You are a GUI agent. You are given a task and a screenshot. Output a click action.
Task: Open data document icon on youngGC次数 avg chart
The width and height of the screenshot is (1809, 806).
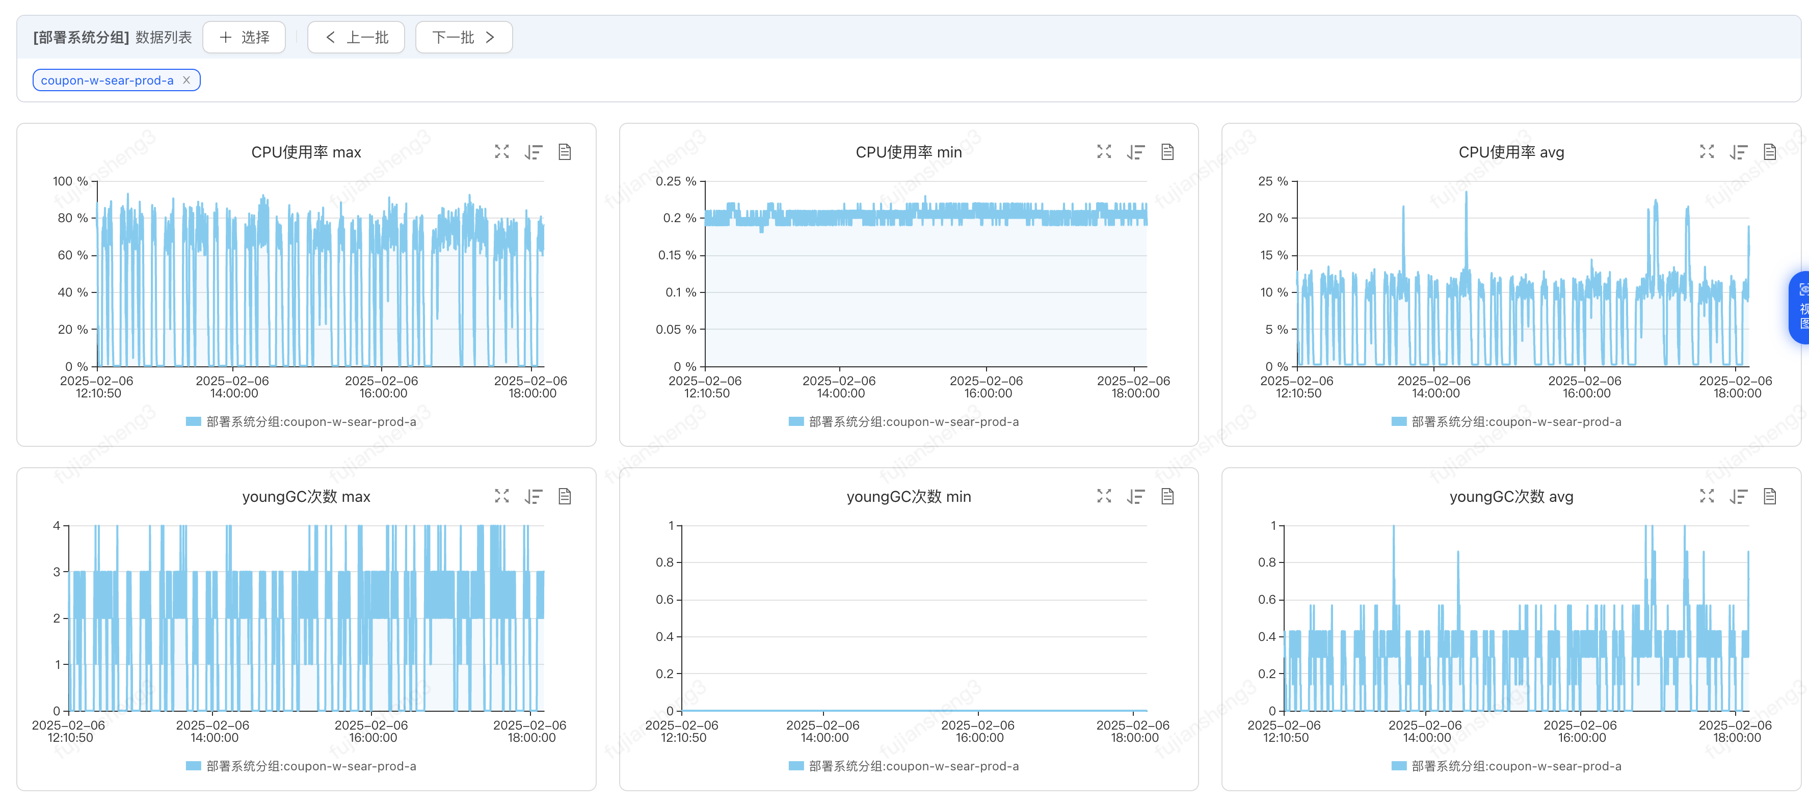pos(1770,496)
